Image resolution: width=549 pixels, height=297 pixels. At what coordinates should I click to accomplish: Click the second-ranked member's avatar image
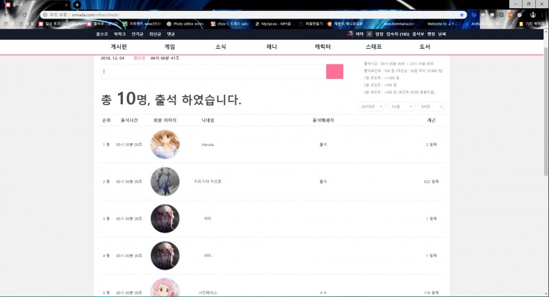(x=165, y=182)
